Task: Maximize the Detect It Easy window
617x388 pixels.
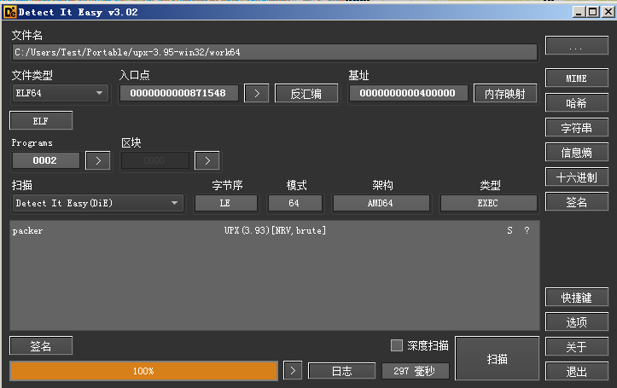Action: pos(593,12)
